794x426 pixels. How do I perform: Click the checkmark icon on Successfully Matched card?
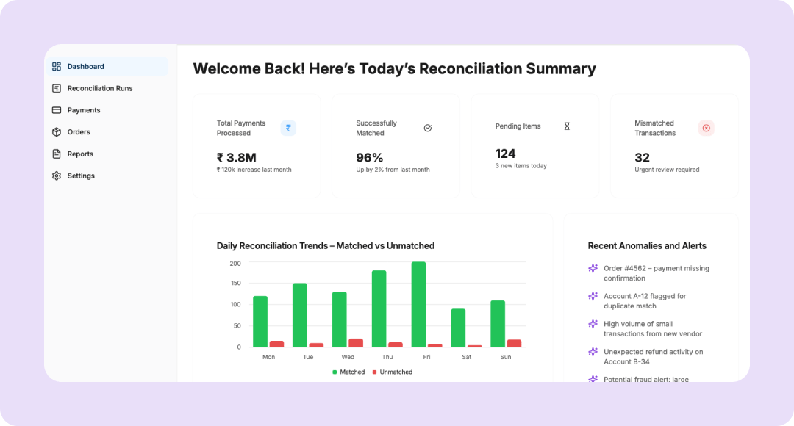click(428, 128)
